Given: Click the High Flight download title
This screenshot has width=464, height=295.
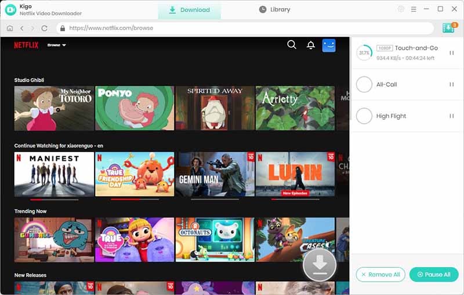Looking at the screenshot, I should coord(391,116).
